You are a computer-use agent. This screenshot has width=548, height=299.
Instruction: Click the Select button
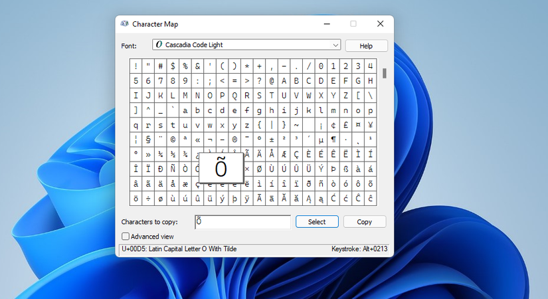click(x=317, y=222)
